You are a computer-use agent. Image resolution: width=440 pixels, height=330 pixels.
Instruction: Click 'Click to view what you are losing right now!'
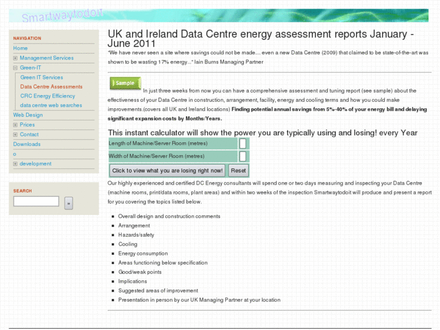(x=167, y=171)
